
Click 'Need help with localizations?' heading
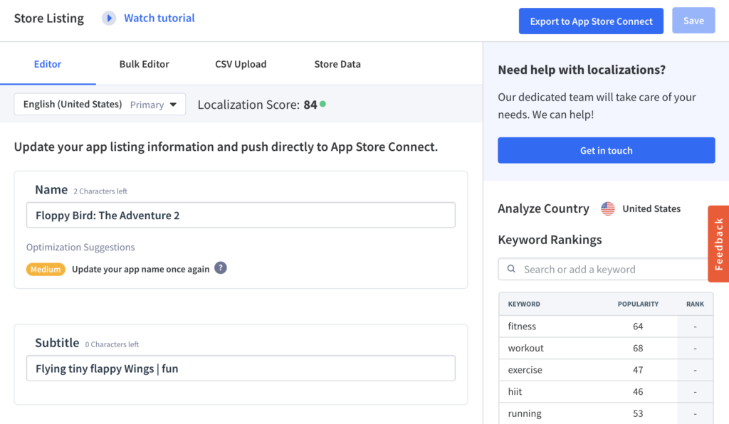[x=582, y=70]
